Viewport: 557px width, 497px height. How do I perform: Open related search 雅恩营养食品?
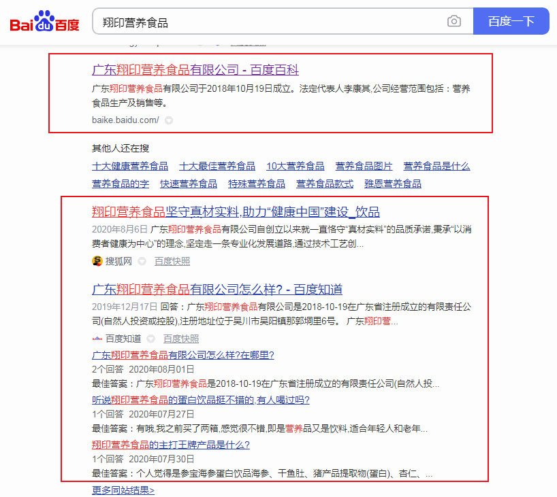[x=393, y=184]
